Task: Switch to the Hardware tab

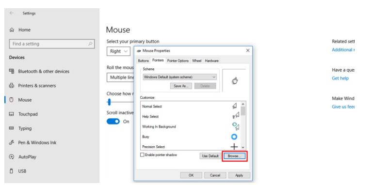Action: point(212,61)
